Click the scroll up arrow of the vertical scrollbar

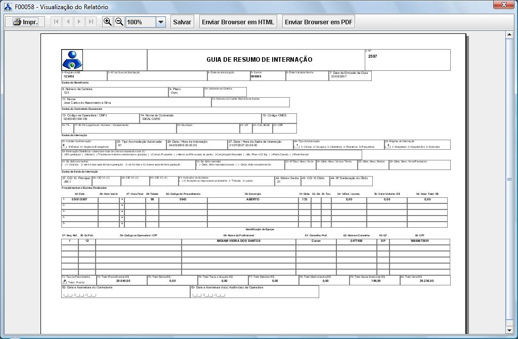coord(509,34)
